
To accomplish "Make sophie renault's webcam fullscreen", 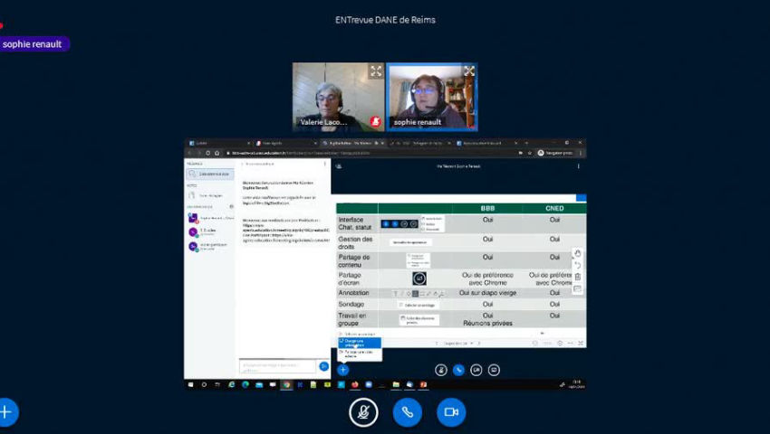I will pyautogui.click(x=469, y=71).
